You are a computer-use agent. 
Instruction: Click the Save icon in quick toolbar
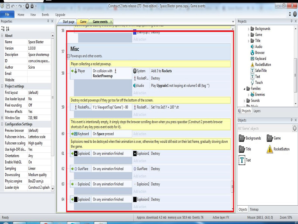point(8,6)
